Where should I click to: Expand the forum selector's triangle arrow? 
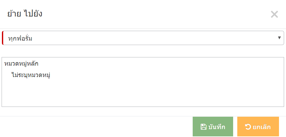(279, 38)
